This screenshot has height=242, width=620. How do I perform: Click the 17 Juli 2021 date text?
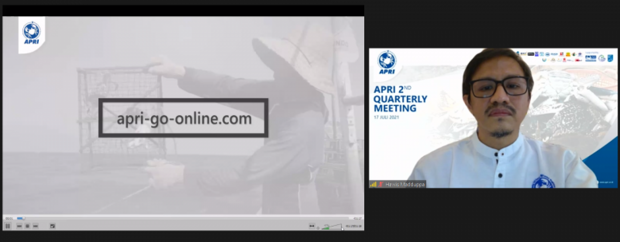pos(386,117)
